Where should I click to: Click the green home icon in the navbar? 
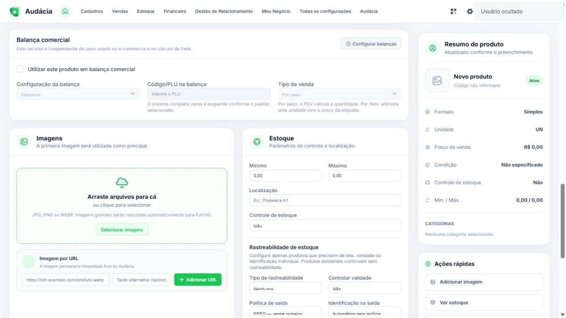(65, 11)
